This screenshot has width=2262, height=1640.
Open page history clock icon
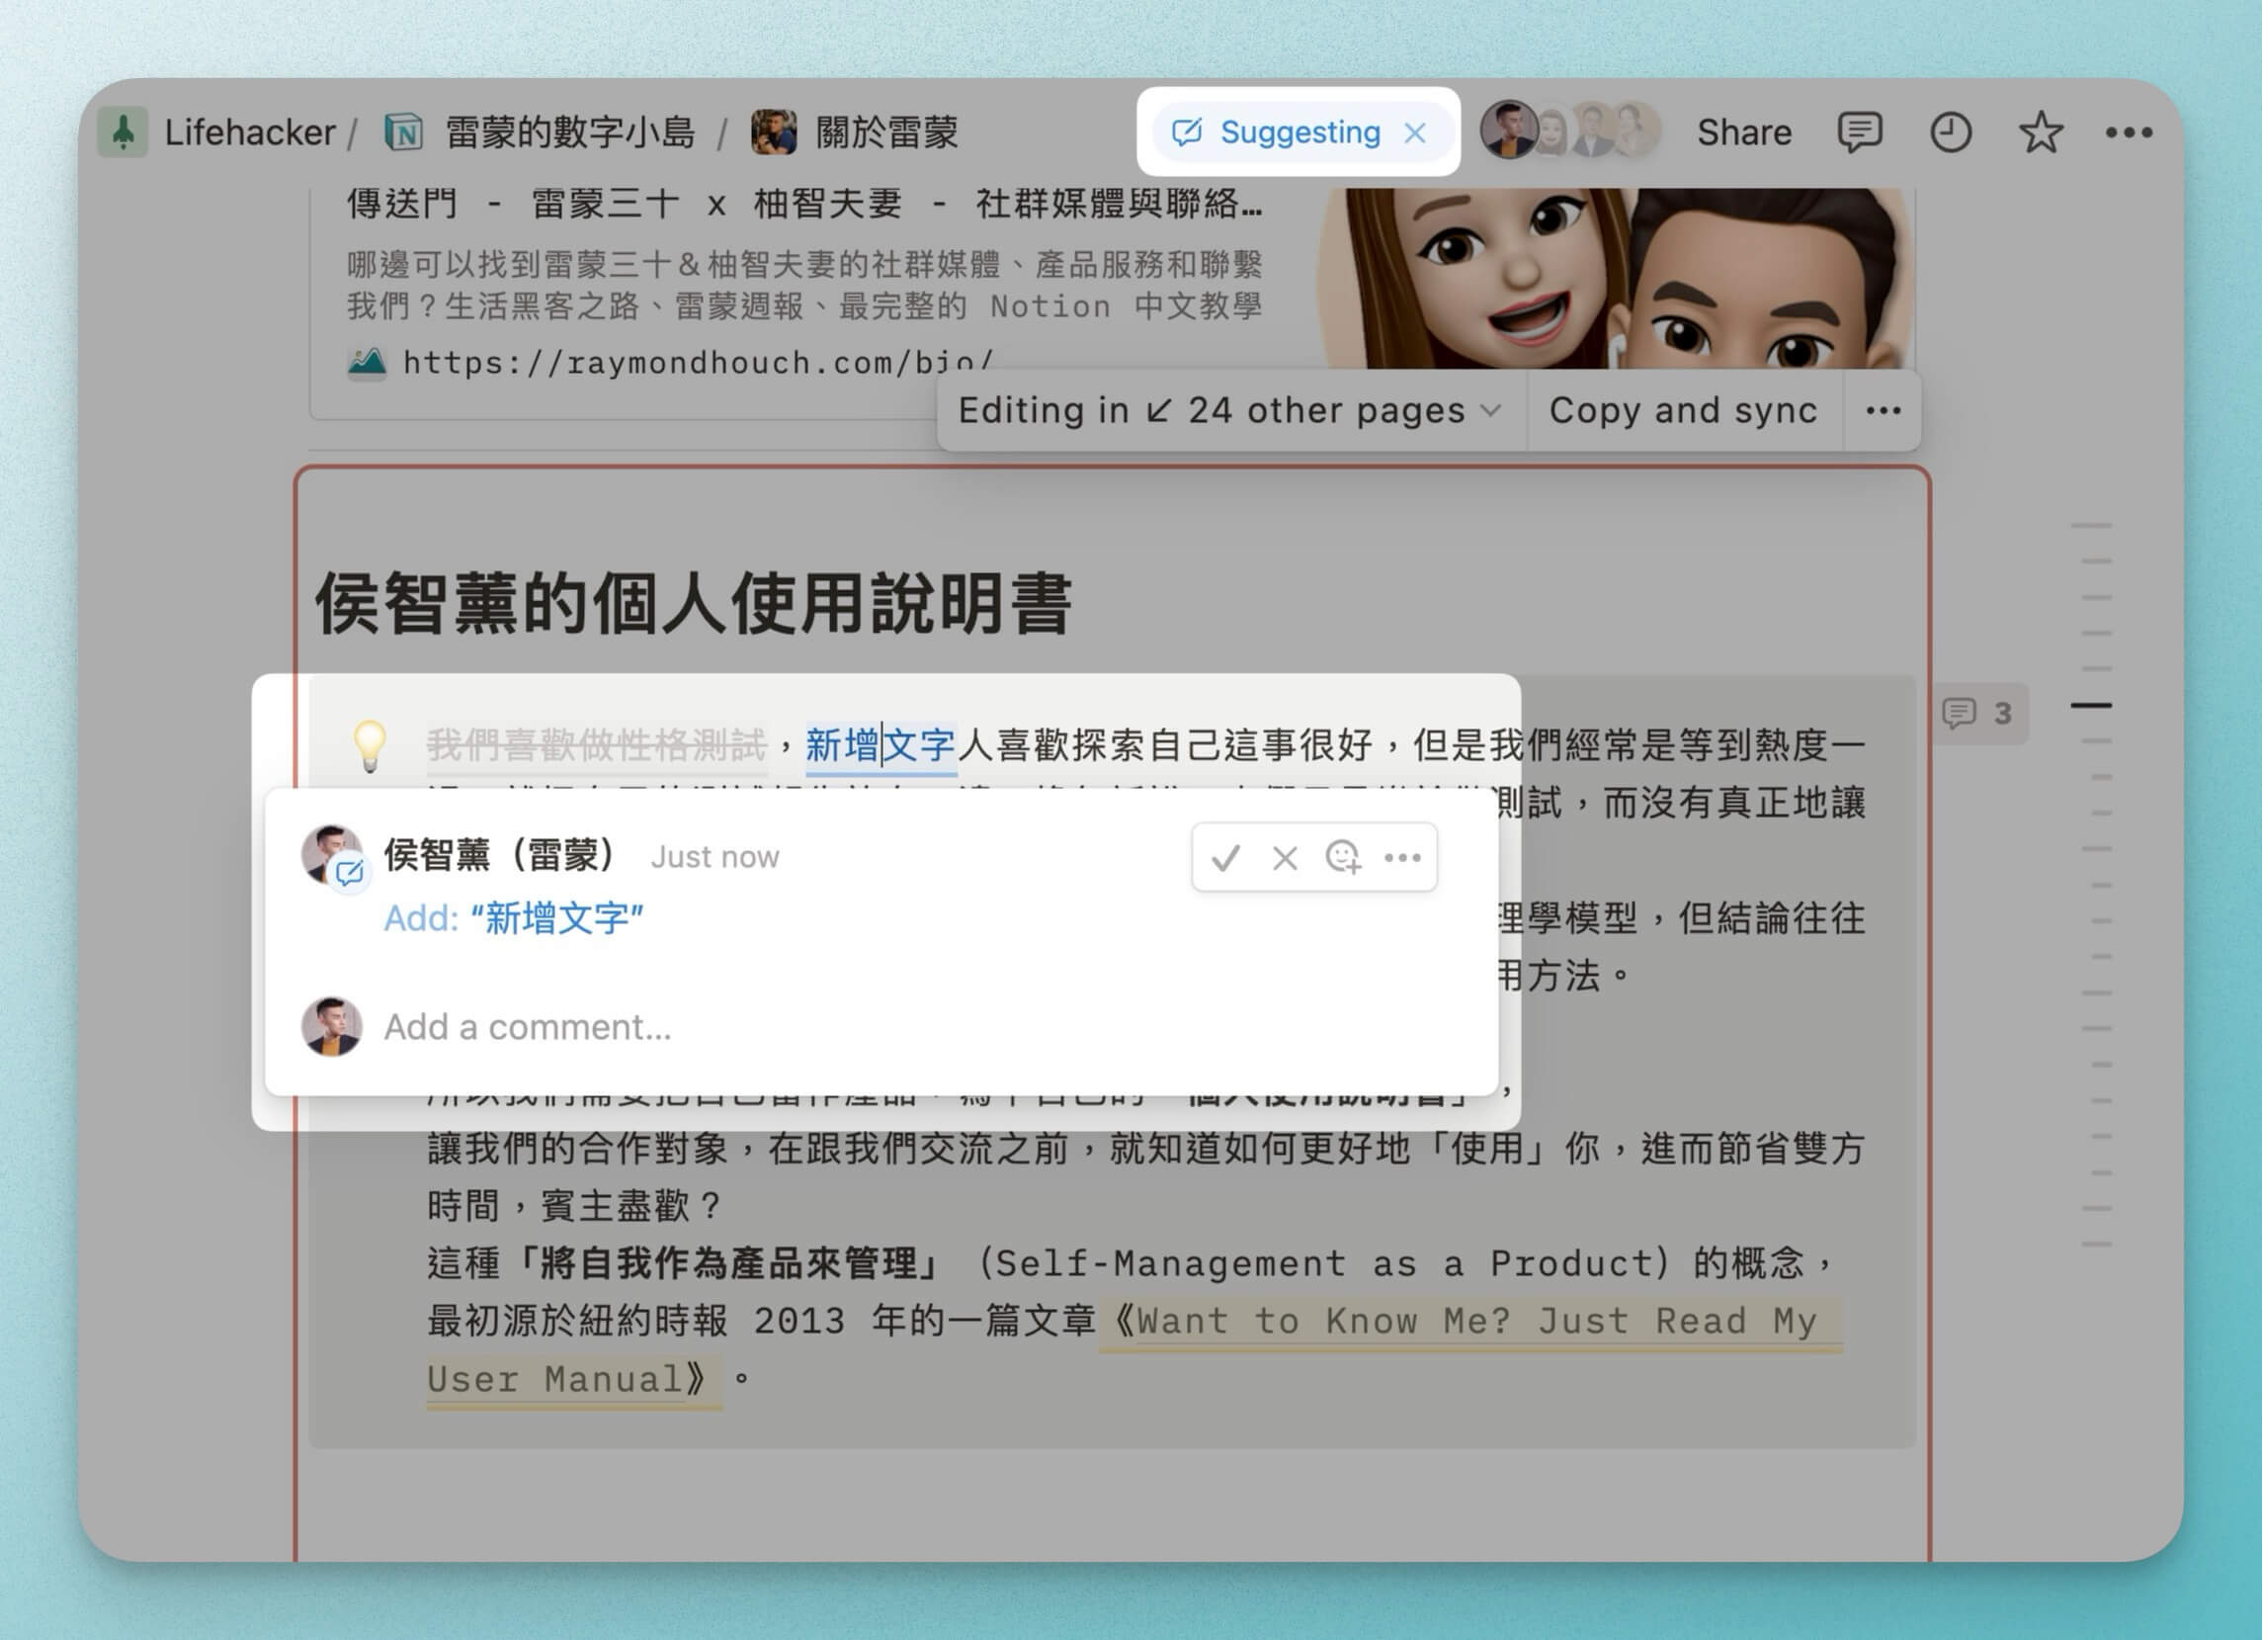[1950, 131]
